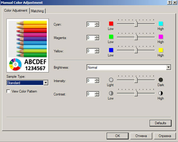Image resolution: width=178 pixels, height=142 pixels.
Task: Click the cyan High color swatch
Action: pos(161,24)
